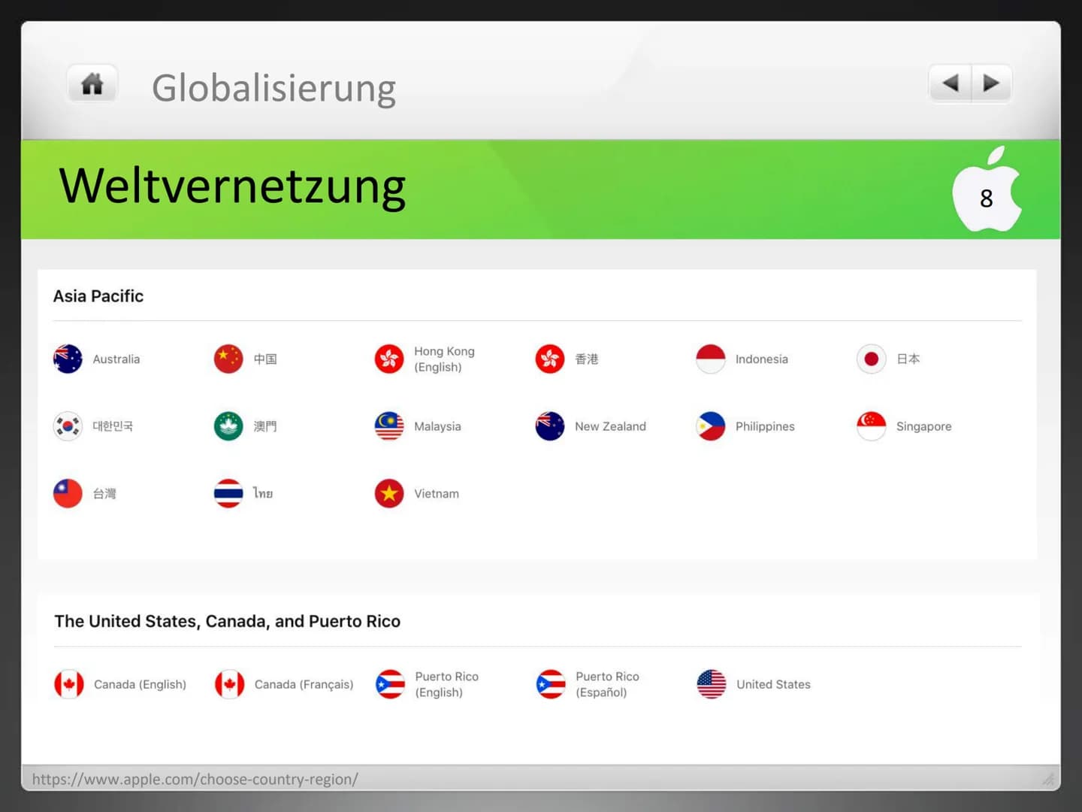
Task: Choose the ไทย region text
Action: [263, 493]
